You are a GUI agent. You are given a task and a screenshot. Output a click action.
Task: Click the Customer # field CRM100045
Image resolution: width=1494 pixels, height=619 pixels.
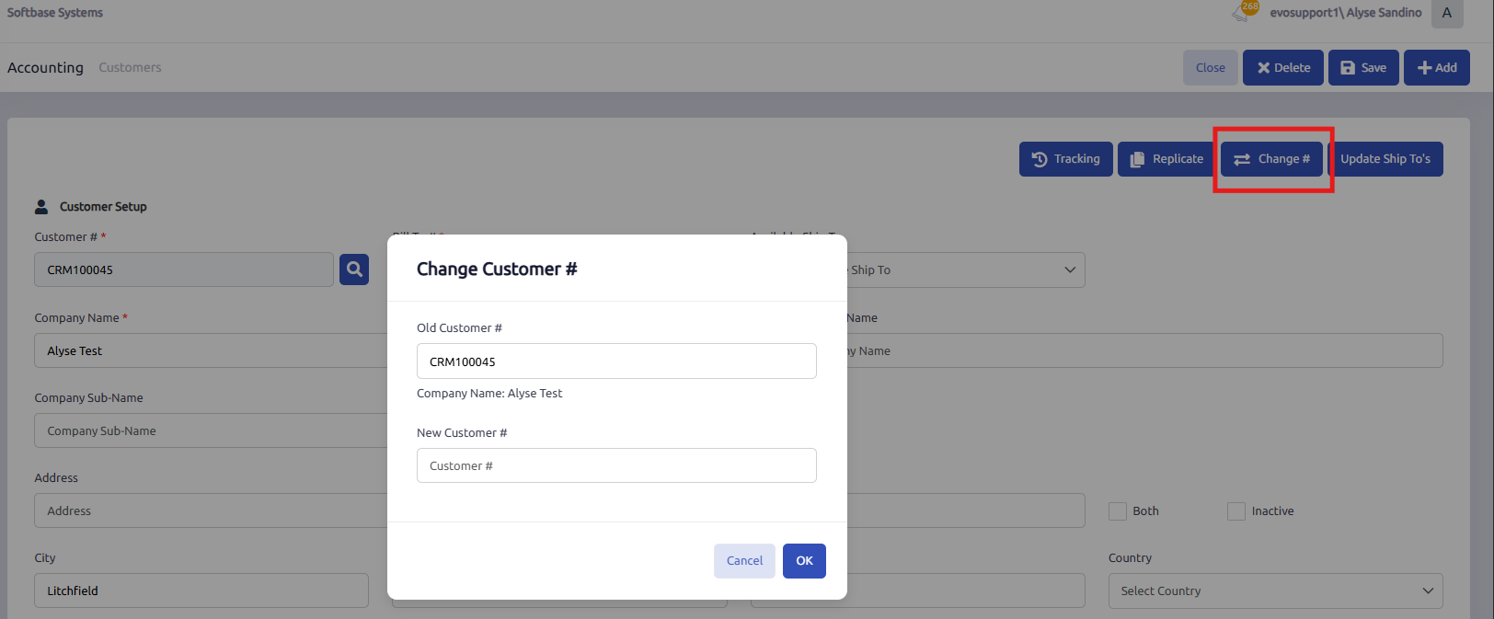click(184, 269)
